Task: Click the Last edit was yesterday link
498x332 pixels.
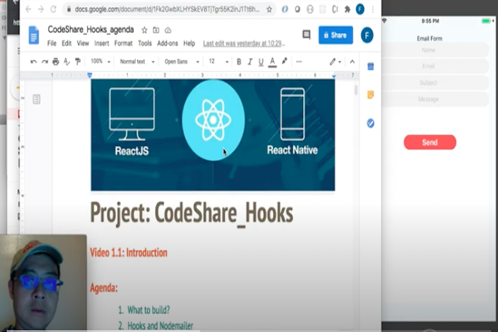Action: (x=244, y=44)
